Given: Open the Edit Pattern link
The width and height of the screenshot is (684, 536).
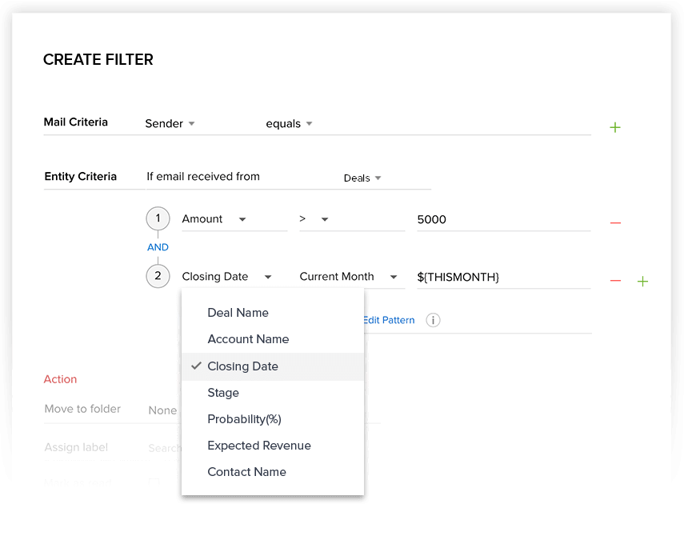Looking at the screenshot, I should (x=389, y=320).
